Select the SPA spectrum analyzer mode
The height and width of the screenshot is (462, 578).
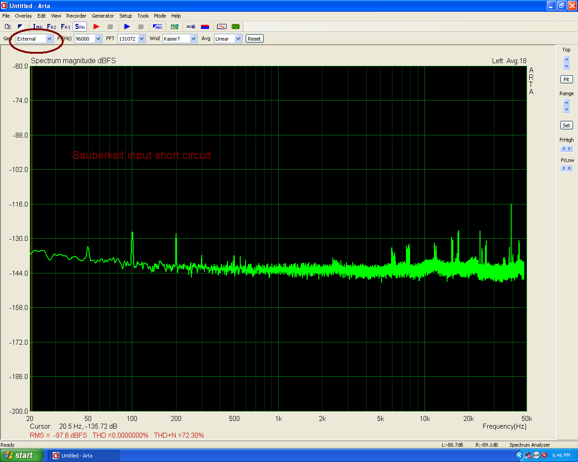pos(80,27)
